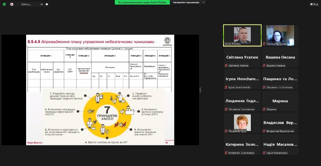Click the red recording indicator dot
Viewport: 321px width, 166px height.
[12, 4]
